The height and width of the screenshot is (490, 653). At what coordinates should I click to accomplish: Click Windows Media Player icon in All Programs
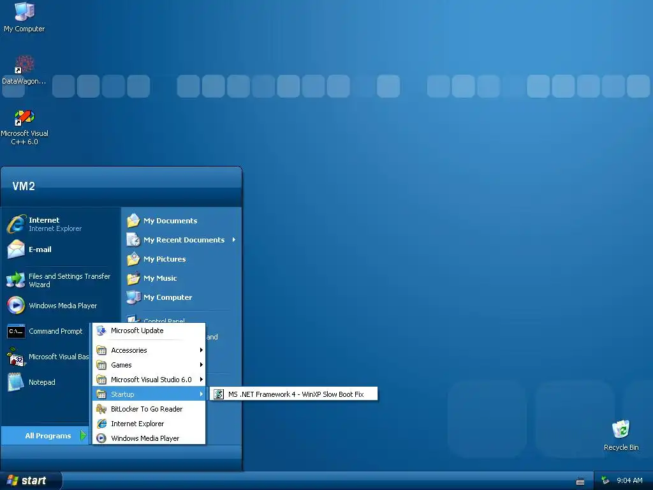tap(101, 438)
